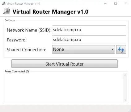The width and height of the screenshot is (131, 112).
Task: Click the Virtual Router Manager v1.0 heading
Action: (x=50, y=11)
